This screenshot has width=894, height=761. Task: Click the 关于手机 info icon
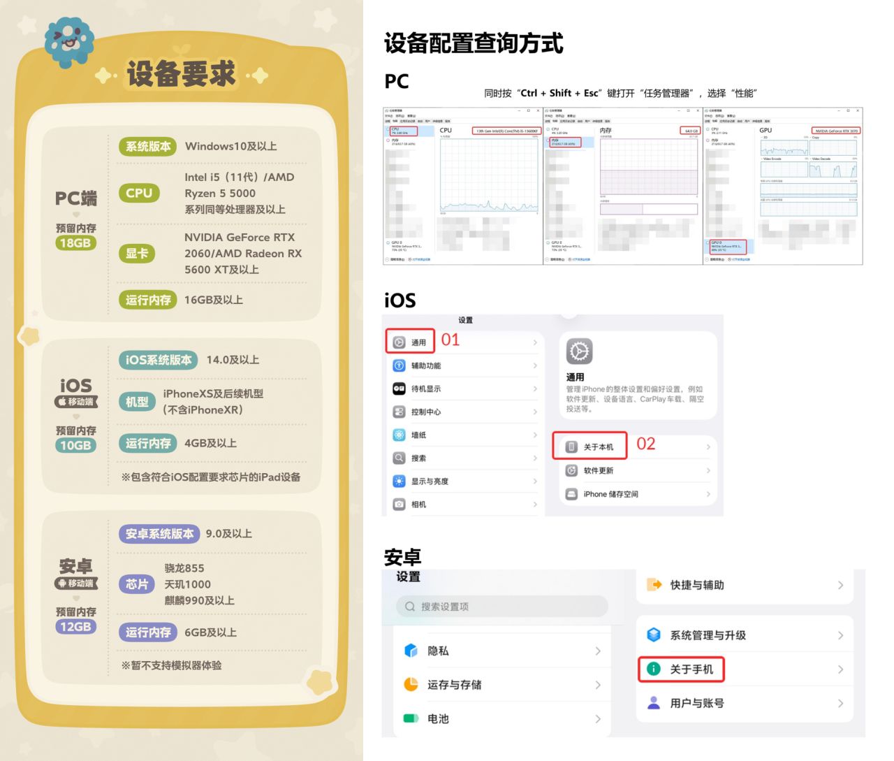654,669
